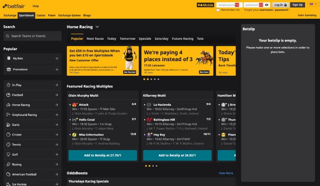
Task: Open the Specials tab
Action: point(145,38)
